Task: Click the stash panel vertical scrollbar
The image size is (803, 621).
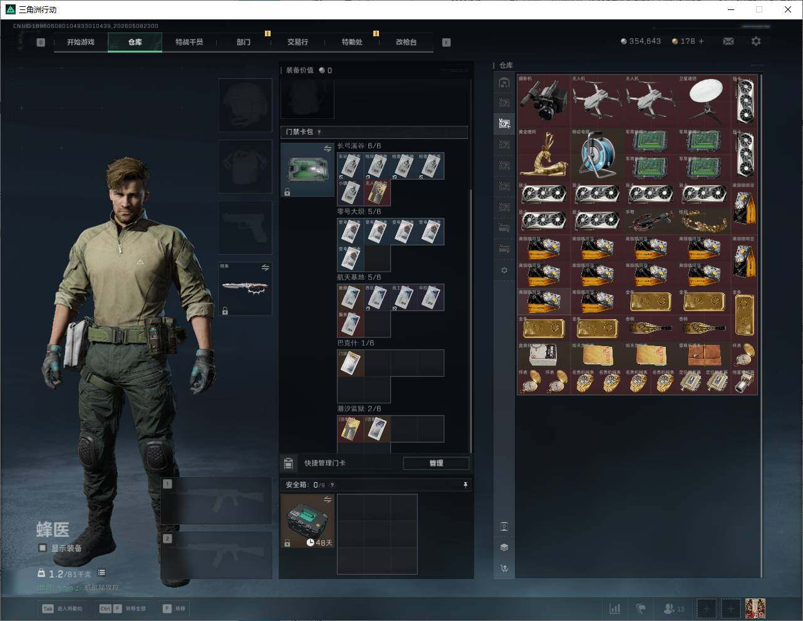Action: [762, 326]
